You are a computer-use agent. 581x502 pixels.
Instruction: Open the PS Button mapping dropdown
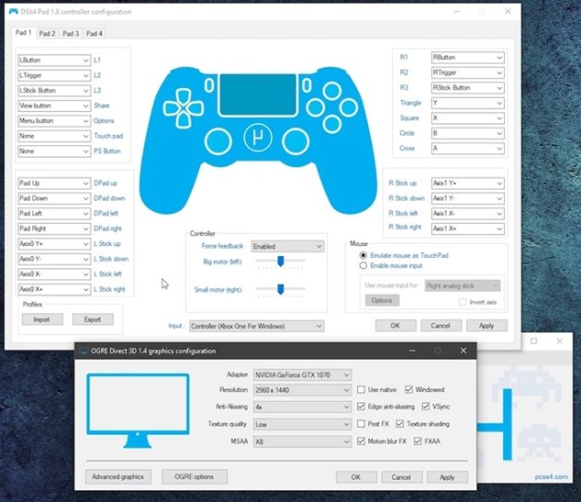click(54, 151)
